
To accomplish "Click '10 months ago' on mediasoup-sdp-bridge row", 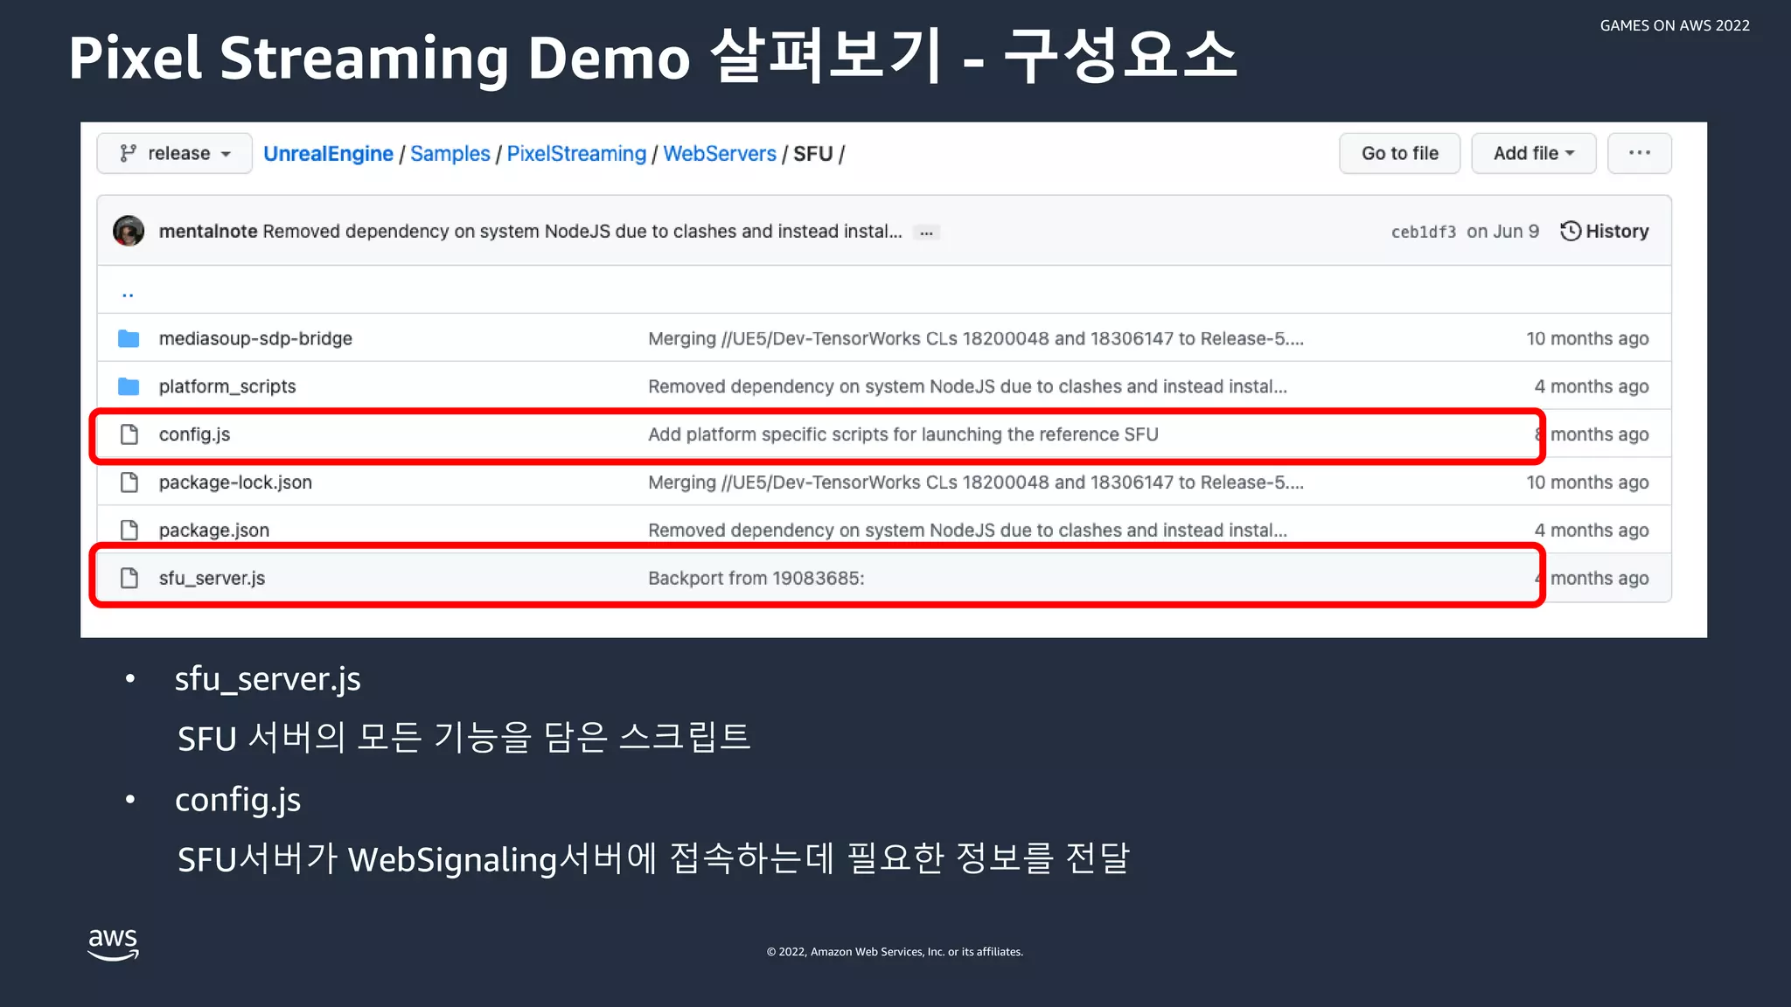I will (x=1587, y=338).
